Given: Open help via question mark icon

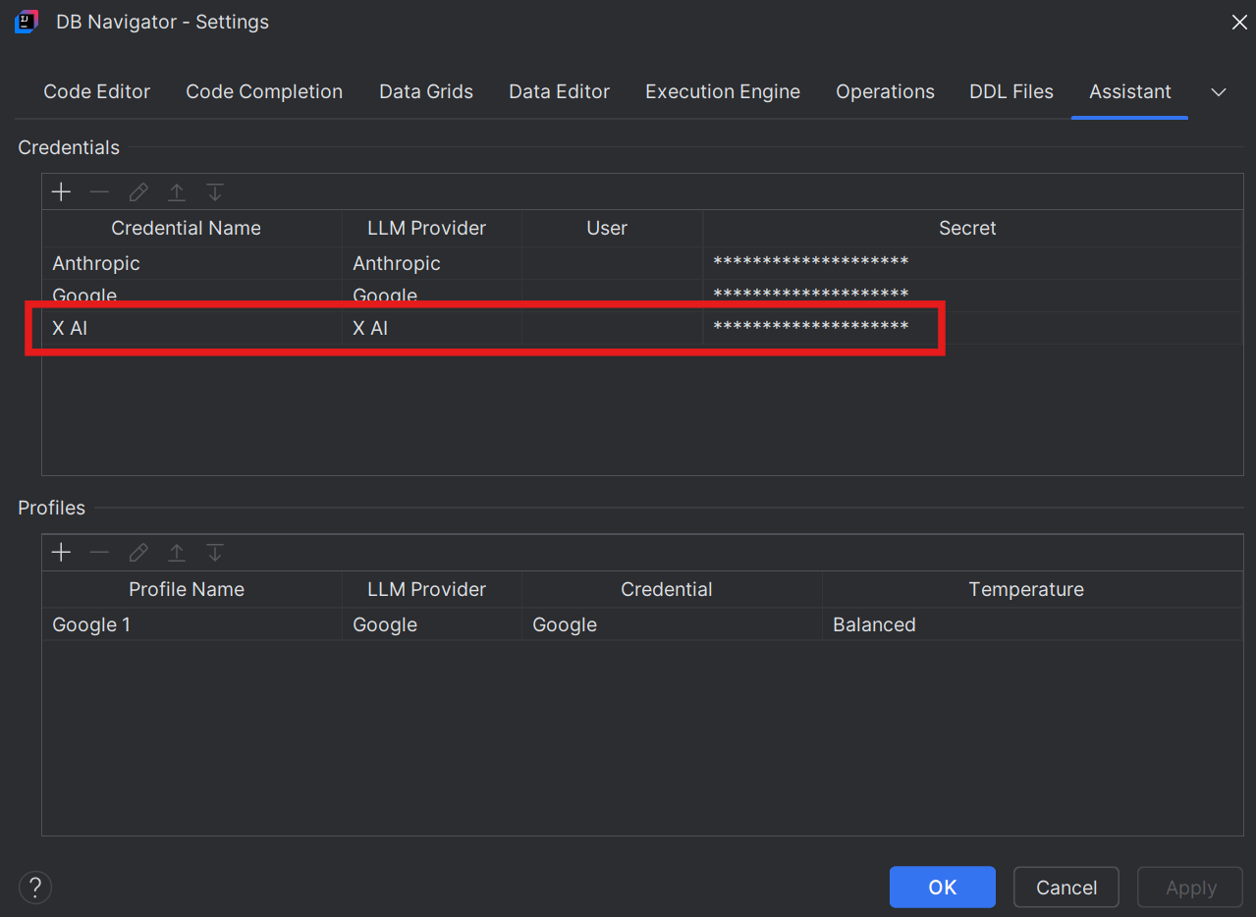Looking at the screenshot, I should point(35,888).
